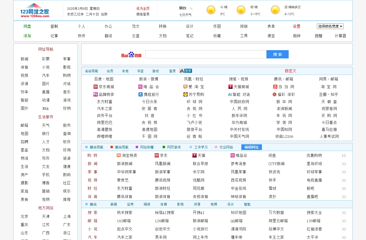The width and height of the screenshot is (366, 240).
Task: Click 微信登录 link
Action: 143,14
